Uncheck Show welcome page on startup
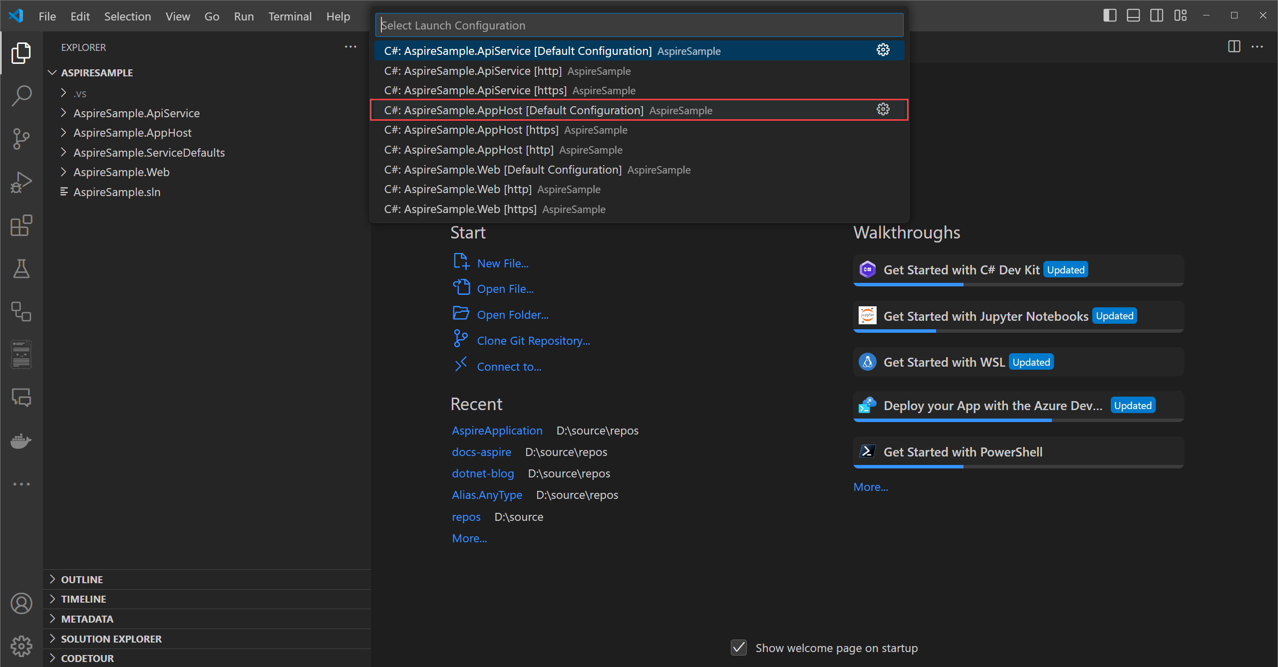The width and height of the screenshot is (1278, 667). pyautogui.click(x=739, y=648)
